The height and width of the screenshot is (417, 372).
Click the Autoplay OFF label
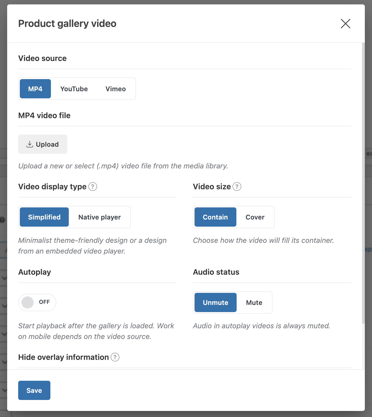pyautogui.click(x=44, y=302)
